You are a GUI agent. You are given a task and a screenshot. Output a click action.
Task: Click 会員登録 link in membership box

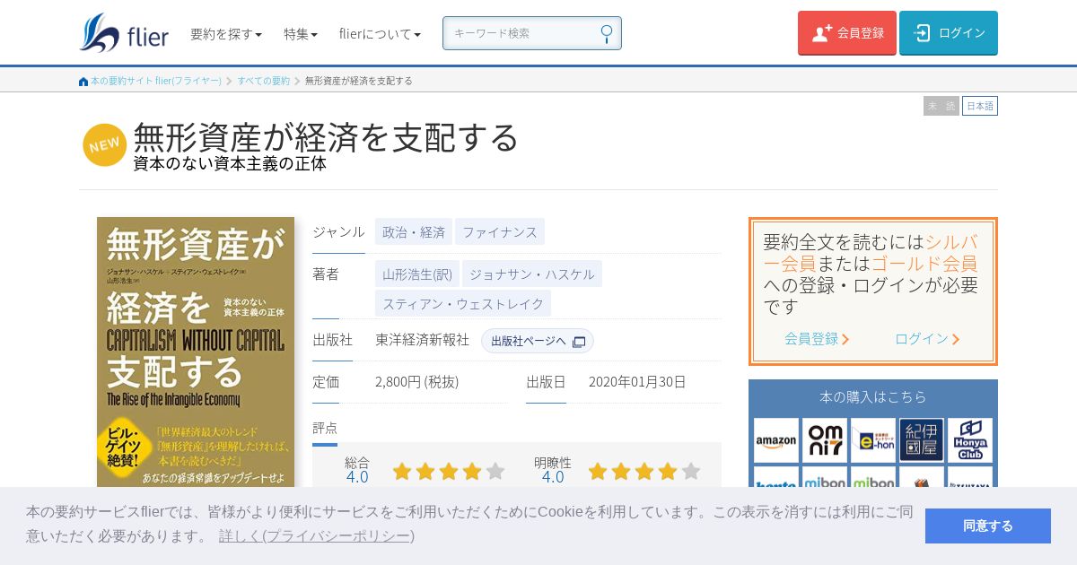click(x=817, y=338)
